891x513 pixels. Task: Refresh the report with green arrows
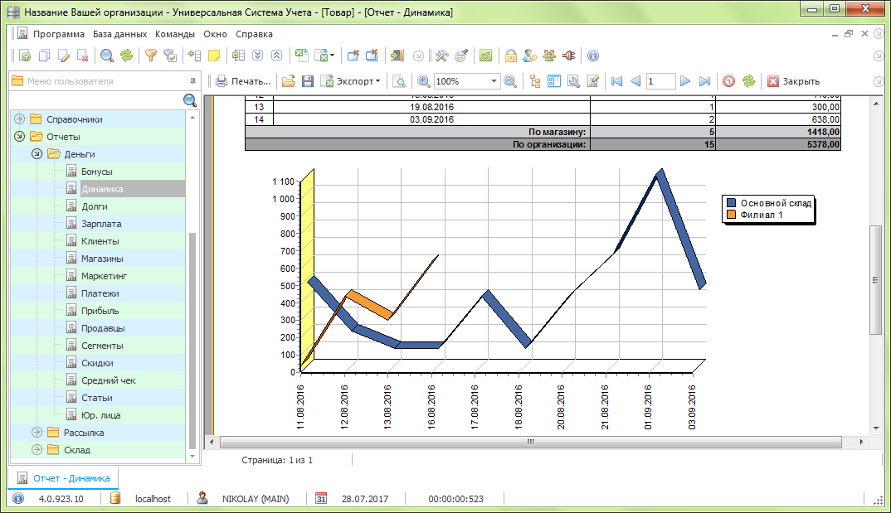[748, 81]
